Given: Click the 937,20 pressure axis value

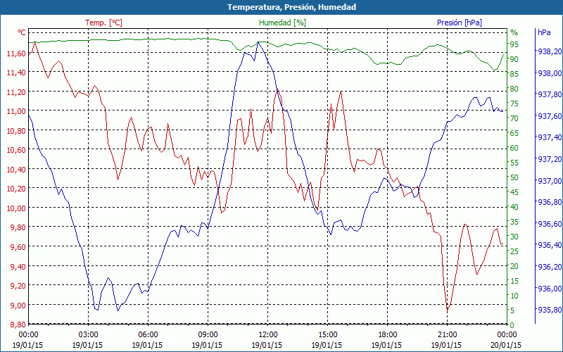Looking at the screenshot, I should [550, 159].
